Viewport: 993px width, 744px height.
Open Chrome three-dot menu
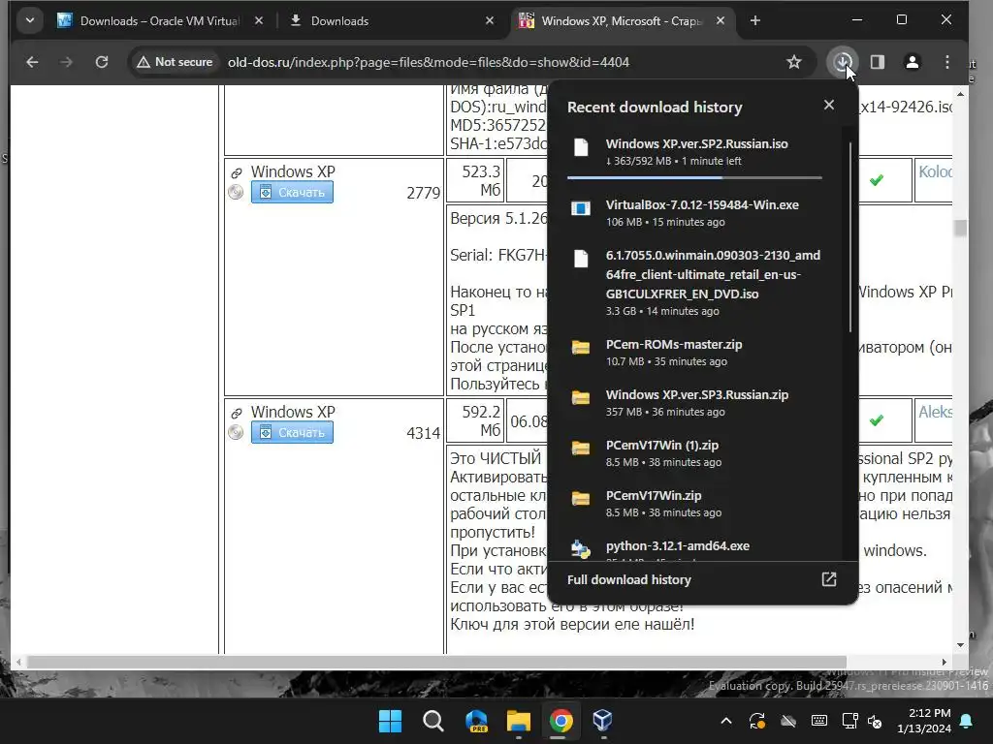[x=946, y=62]
